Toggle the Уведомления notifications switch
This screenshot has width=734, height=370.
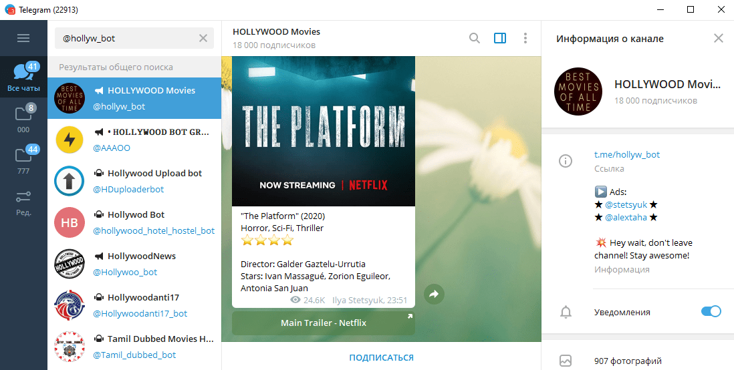(711, 311)
